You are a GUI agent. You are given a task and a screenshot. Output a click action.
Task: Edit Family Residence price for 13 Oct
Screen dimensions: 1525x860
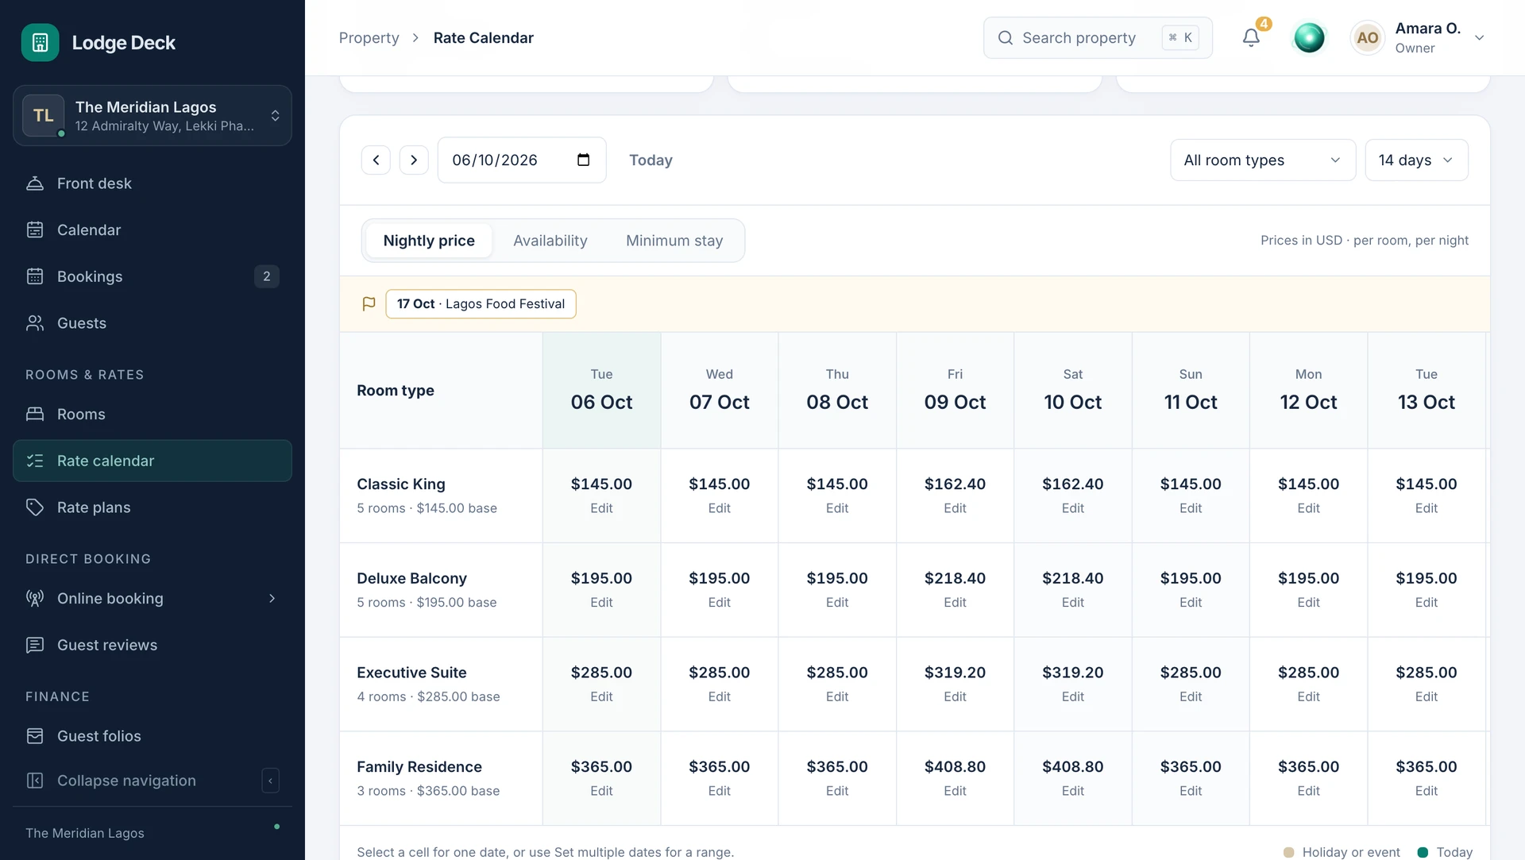(1426, 791)
